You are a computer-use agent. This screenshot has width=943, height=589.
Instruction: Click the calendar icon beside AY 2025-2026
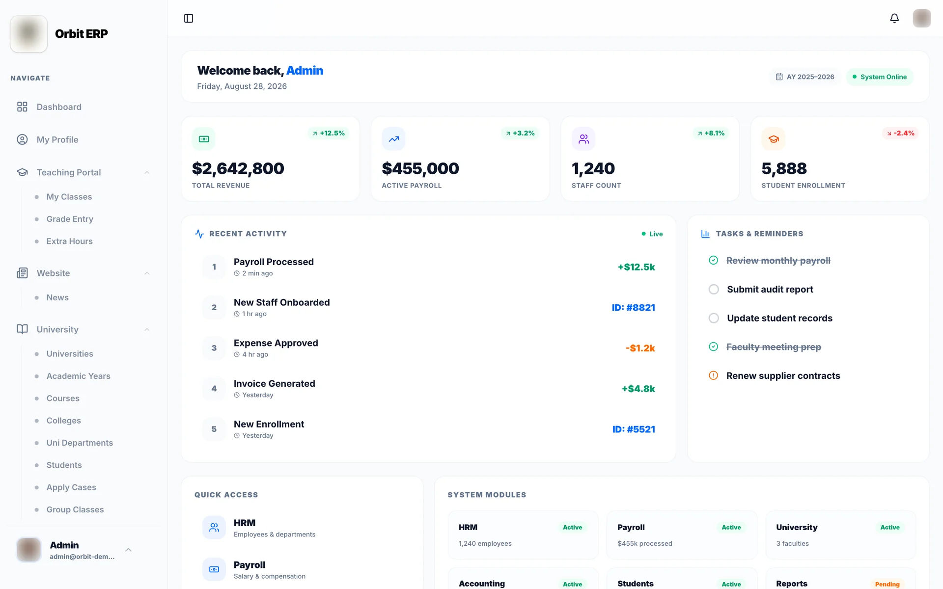(x=779, y=77)
